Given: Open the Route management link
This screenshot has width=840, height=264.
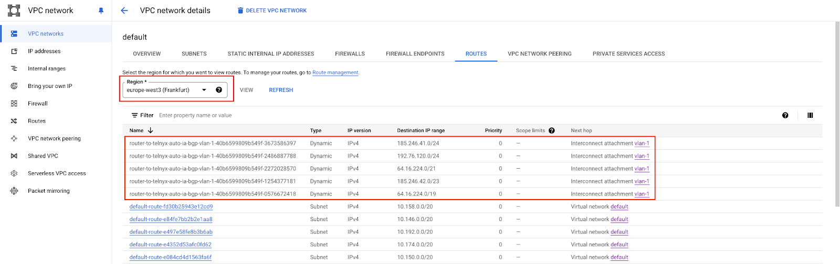Looking at the screenshot, I should (x=335, y=73).
